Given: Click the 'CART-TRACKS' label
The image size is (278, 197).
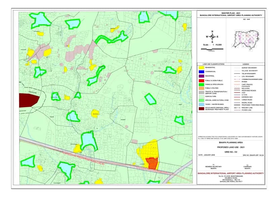Looking at the screenshot, I should tap(247, 85).
